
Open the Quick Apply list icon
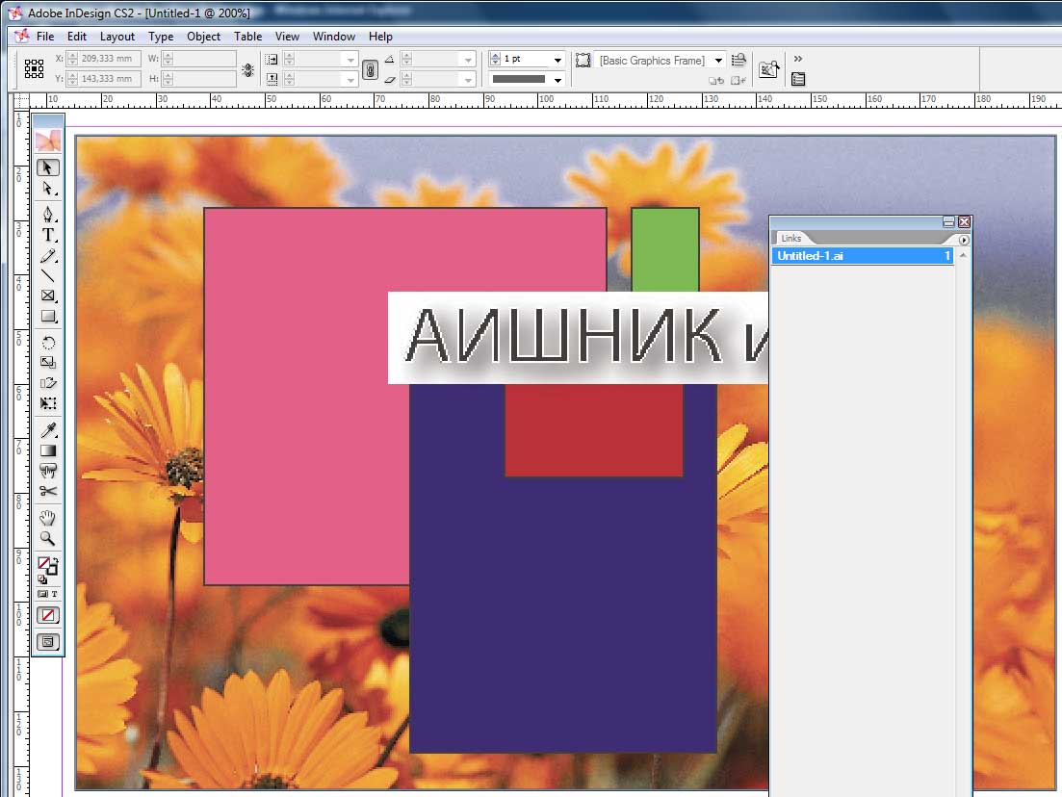point(738,60)
